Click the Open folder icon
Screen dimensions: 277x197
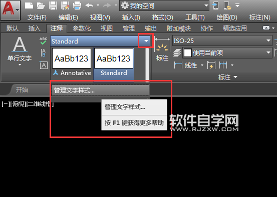tap(41, 5)
